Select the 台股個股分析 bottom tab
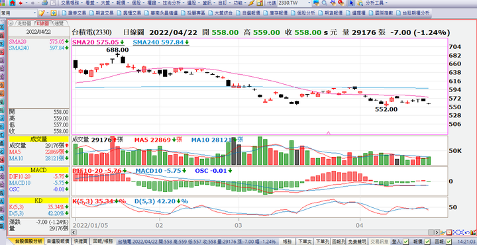Image resolution: width=477 pixels, height=245 pixels. 28,241
